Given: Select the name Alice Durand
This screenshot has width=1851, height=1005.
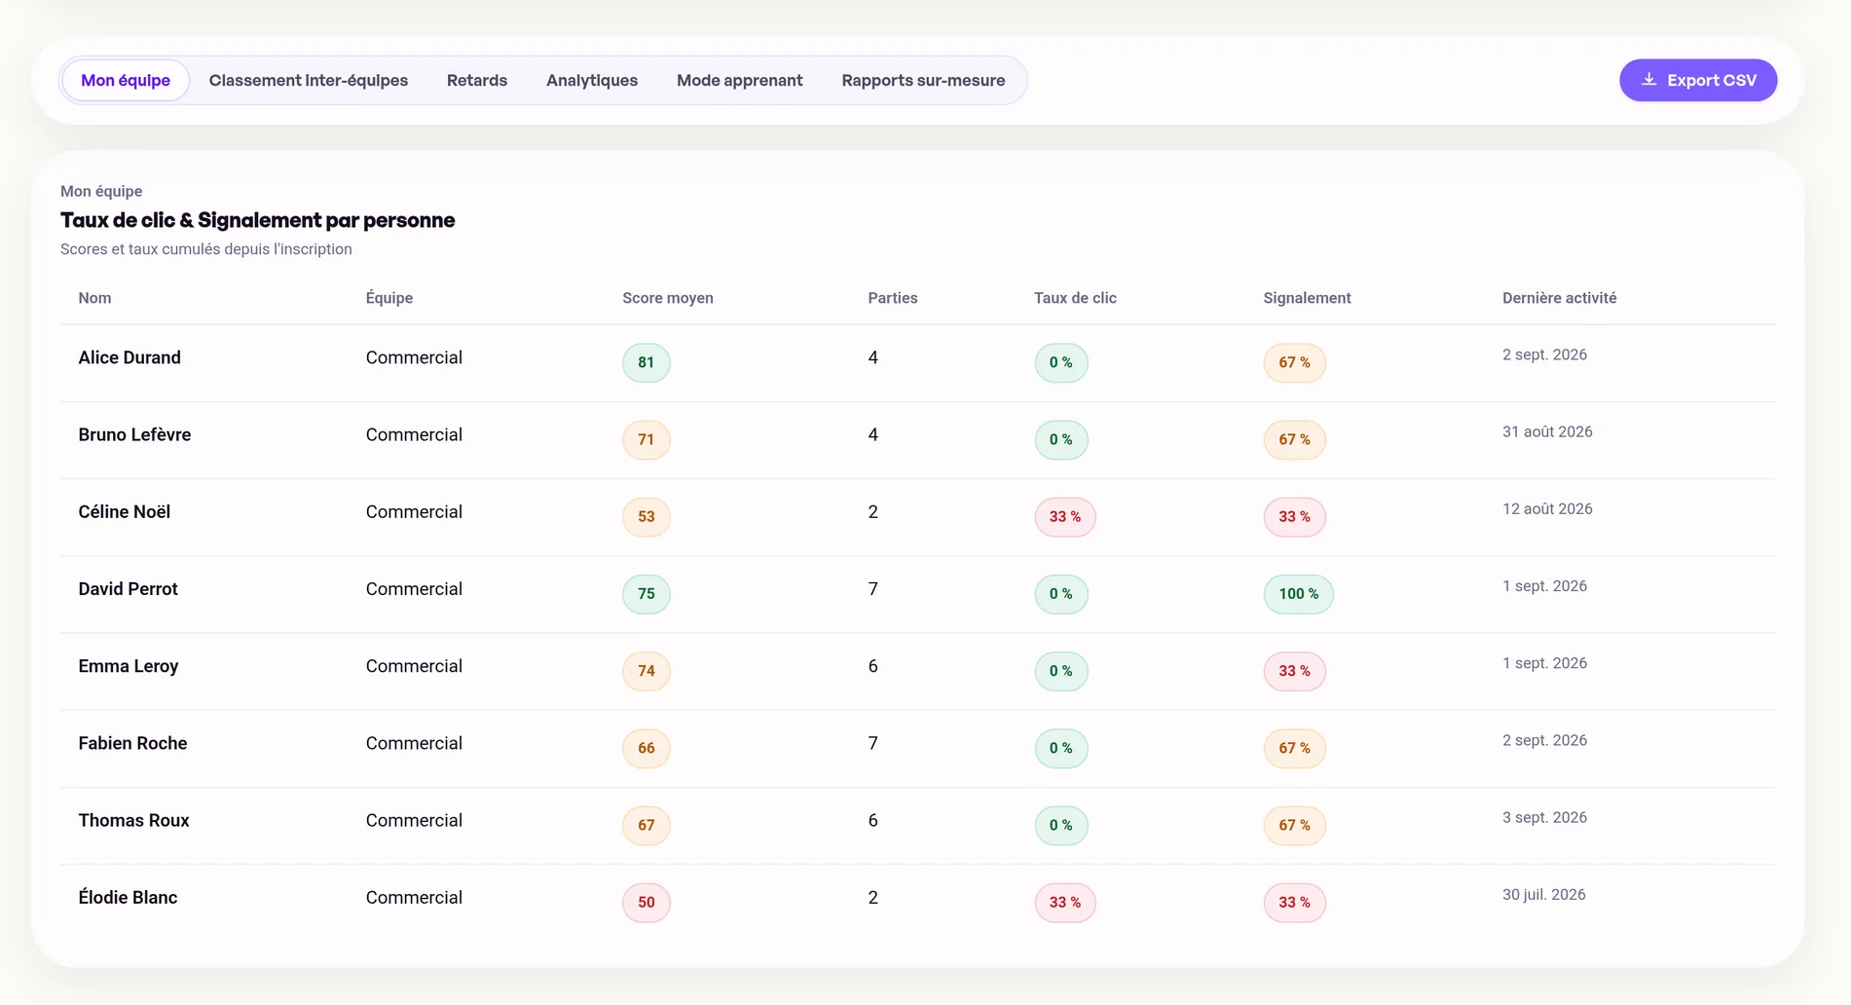Looking at the screenshot, I should [130, 357].
